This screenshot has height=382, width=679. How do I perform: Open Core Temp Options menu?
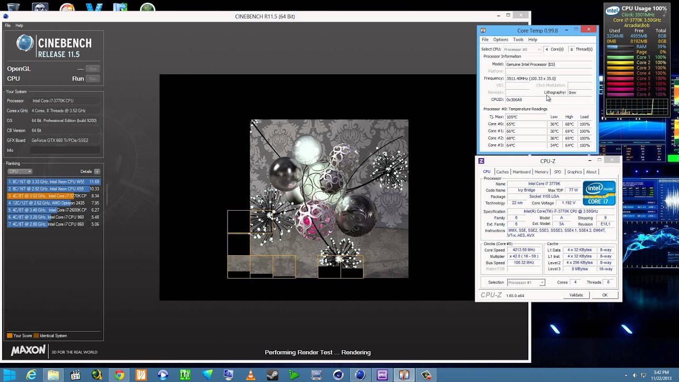[501, 40]
